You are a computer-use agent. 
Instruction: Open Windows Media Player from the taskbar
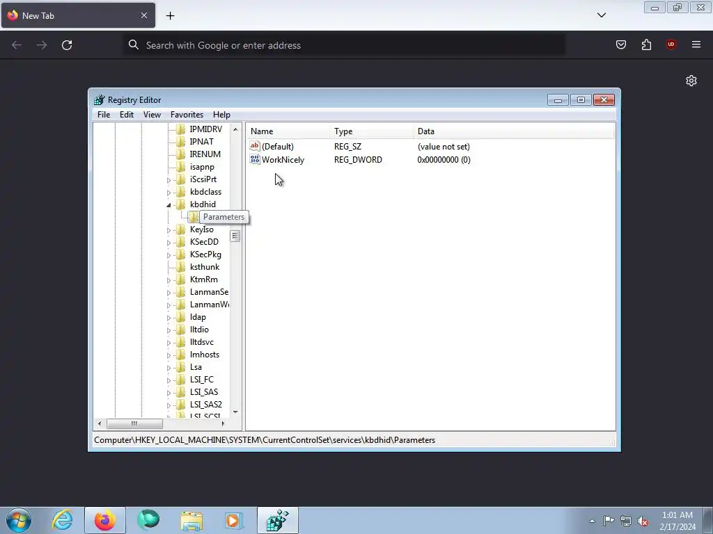click(x=234, y=520)
